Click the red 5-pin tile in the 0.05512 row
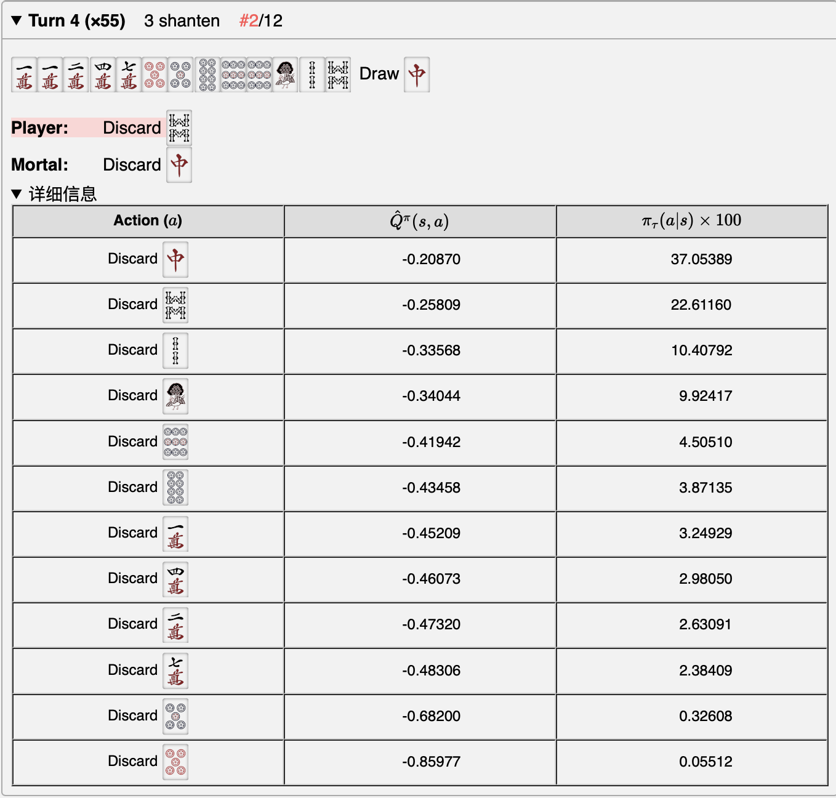Viewport: 836px width, 798px height. [175, 762]
